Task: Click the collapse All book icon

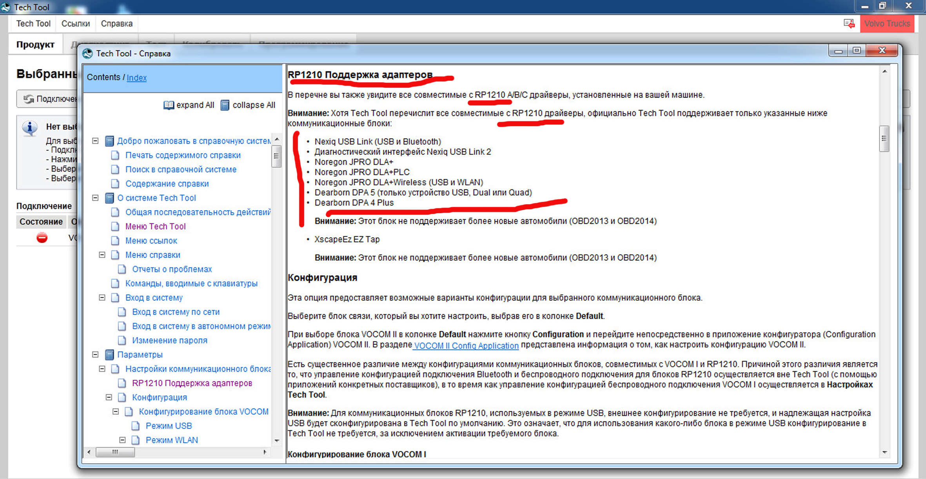Action: pos(225,105)
